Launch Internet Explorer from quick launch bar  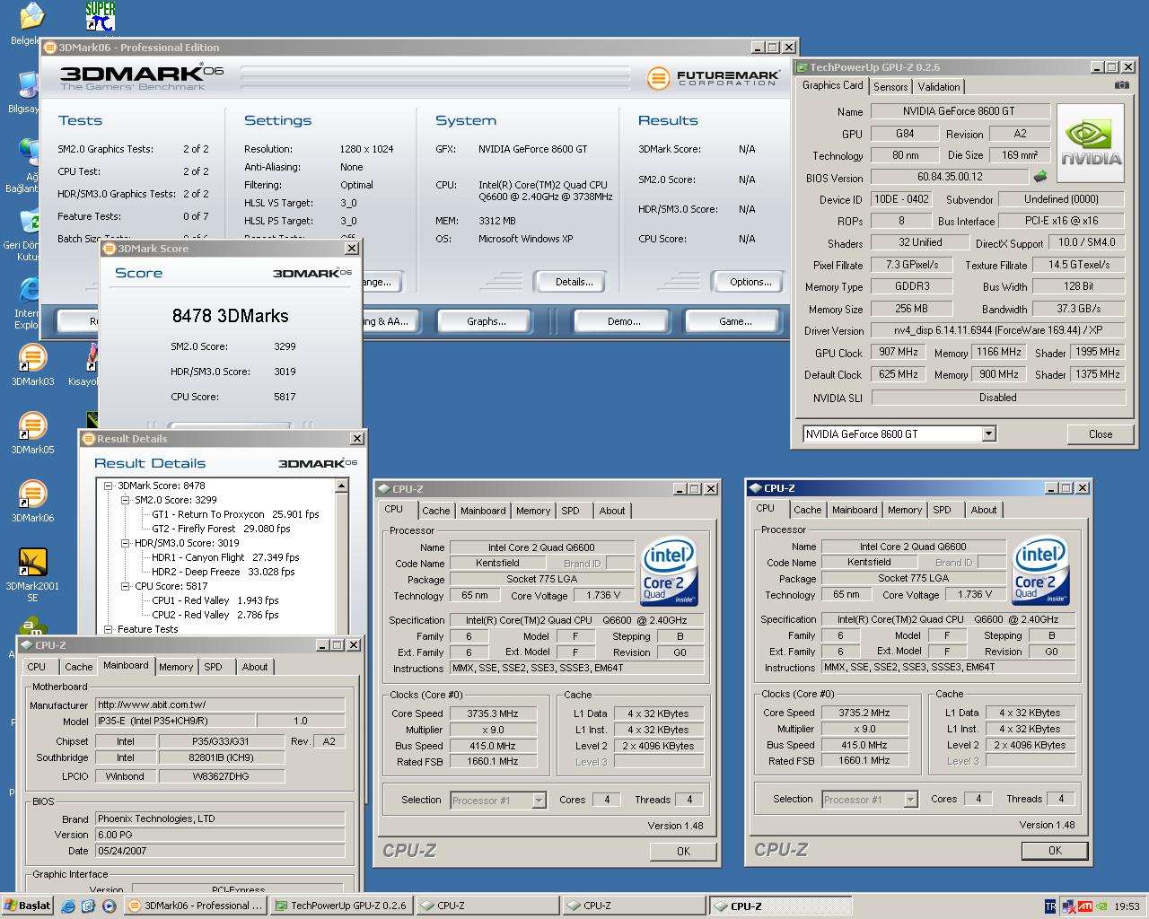(68, 906)
